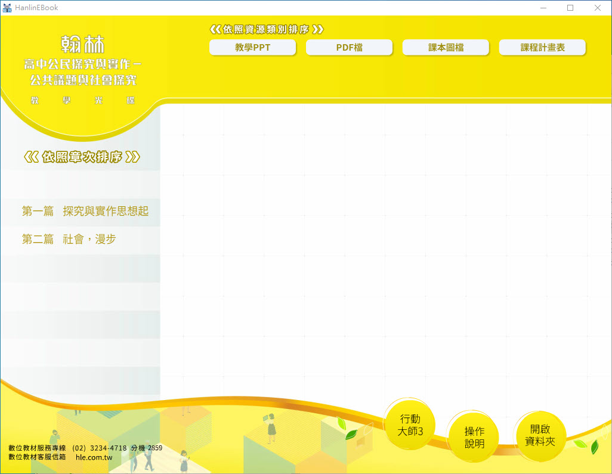Click the 開啟資料夾 round button
Image resolution: width=612 pixels, height=474 pixels.
point(540,435)
